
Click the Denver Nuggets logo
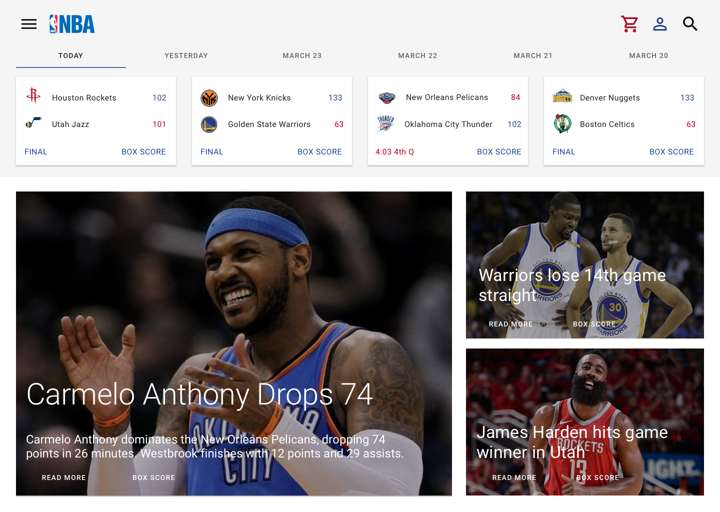(562, 96)
